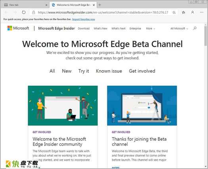
Task: Open Thanks for joining the Beta channel
Action: pyautogui.click(x=139, y=142)
